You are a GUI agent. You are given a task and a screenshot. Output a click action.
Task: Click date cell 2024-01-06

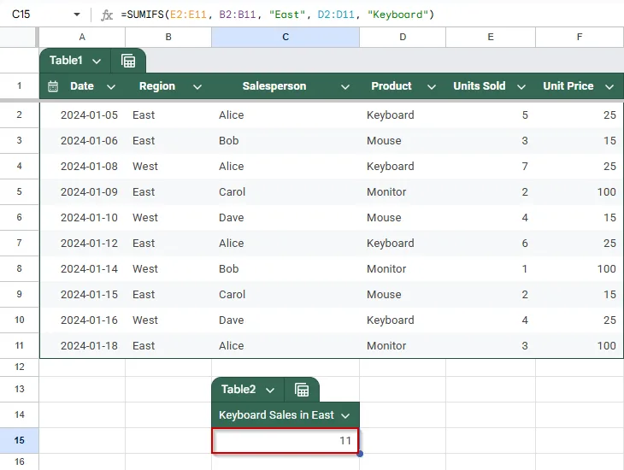tap(82, 141)
